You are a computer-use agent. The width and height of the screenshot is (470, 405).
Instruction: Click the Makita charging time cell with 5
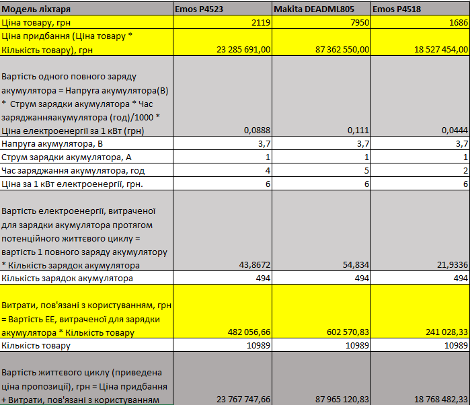(321, 170)
